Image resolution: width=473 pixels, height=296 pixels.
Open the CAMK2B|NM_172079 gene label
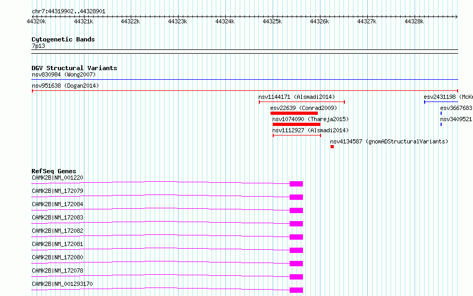[57, 191]
